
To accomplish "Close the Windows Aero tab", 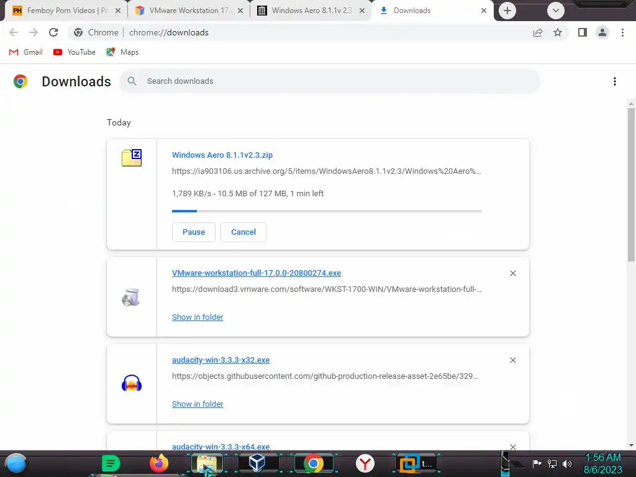I will [362, 11].
